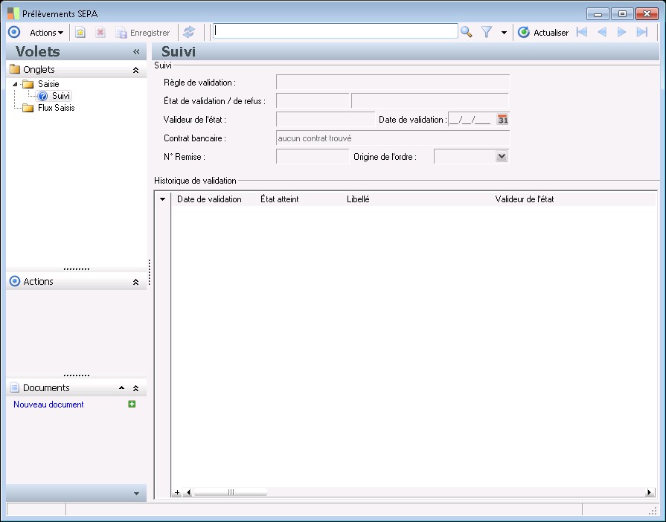
Task: Collapse the Onglets panel section
Action: [135, 70]
